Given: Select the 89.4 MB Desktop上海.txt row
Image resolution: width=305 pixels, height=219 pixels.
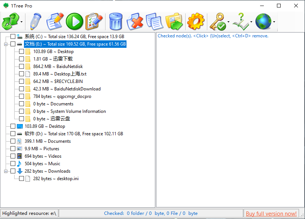Looking at the screenshot, I should click(x=60, y=74).
